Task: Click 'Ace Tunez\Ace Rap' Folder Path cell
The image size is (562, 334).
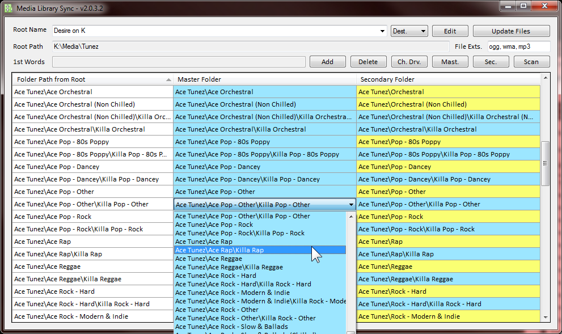Action: pyautogui.click(x=92, y=242)
